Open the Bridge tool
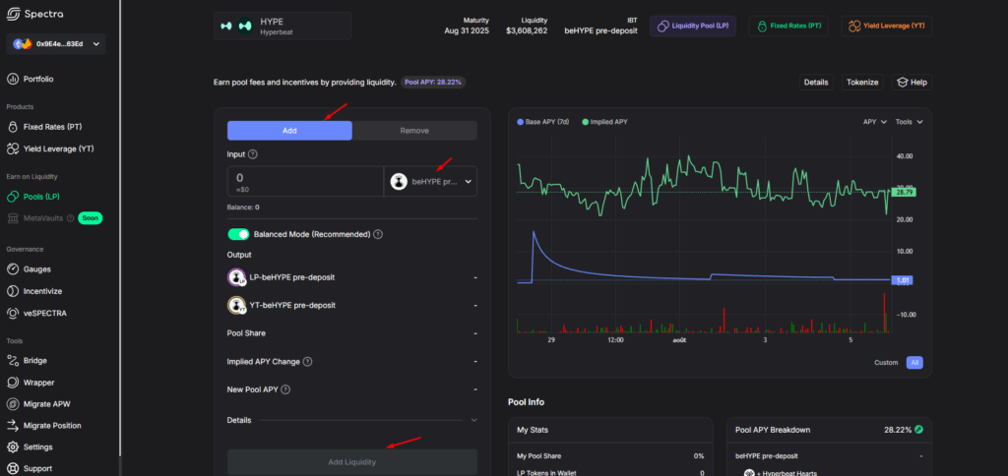Screen dimensions: 1008x476 click(35, 360)
